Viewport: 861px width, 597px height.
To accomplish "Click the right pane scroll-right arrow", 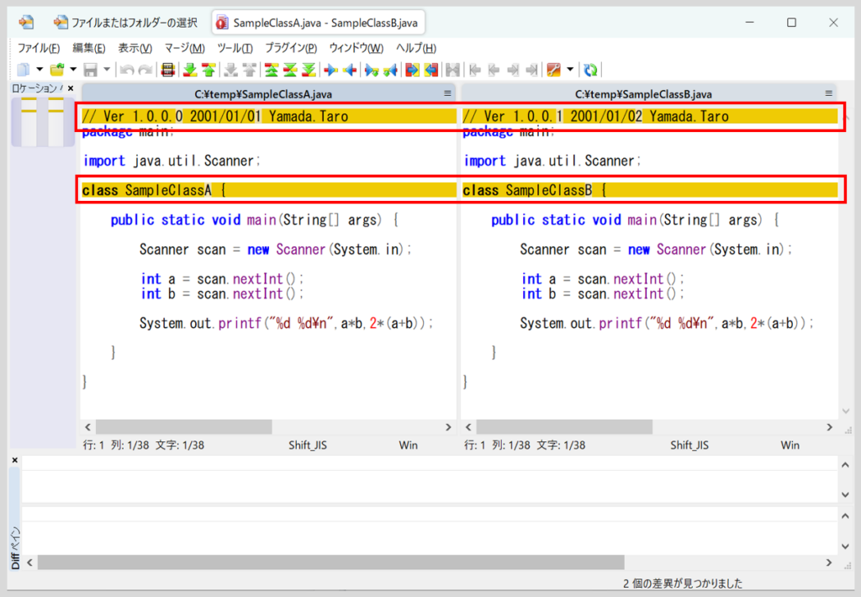I will [x=829, y=427].
